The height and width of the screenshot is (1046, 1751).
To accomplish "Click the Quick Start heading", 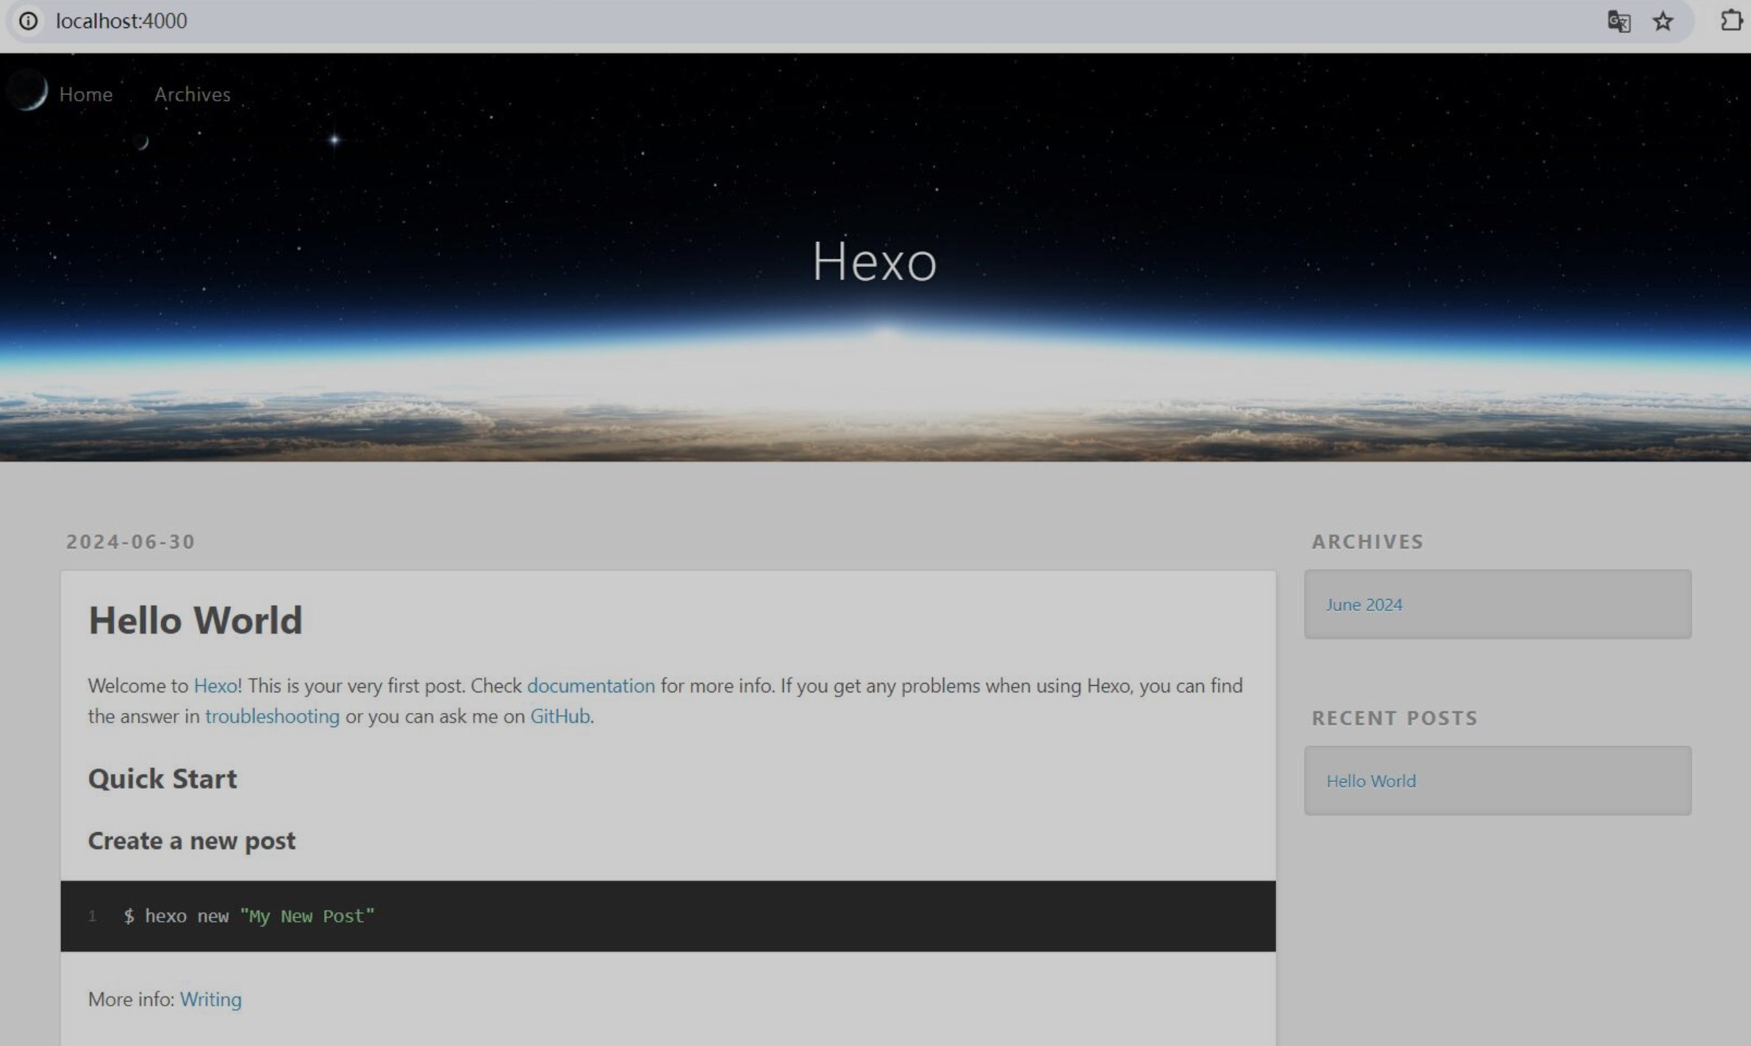I will pos(162,778).
